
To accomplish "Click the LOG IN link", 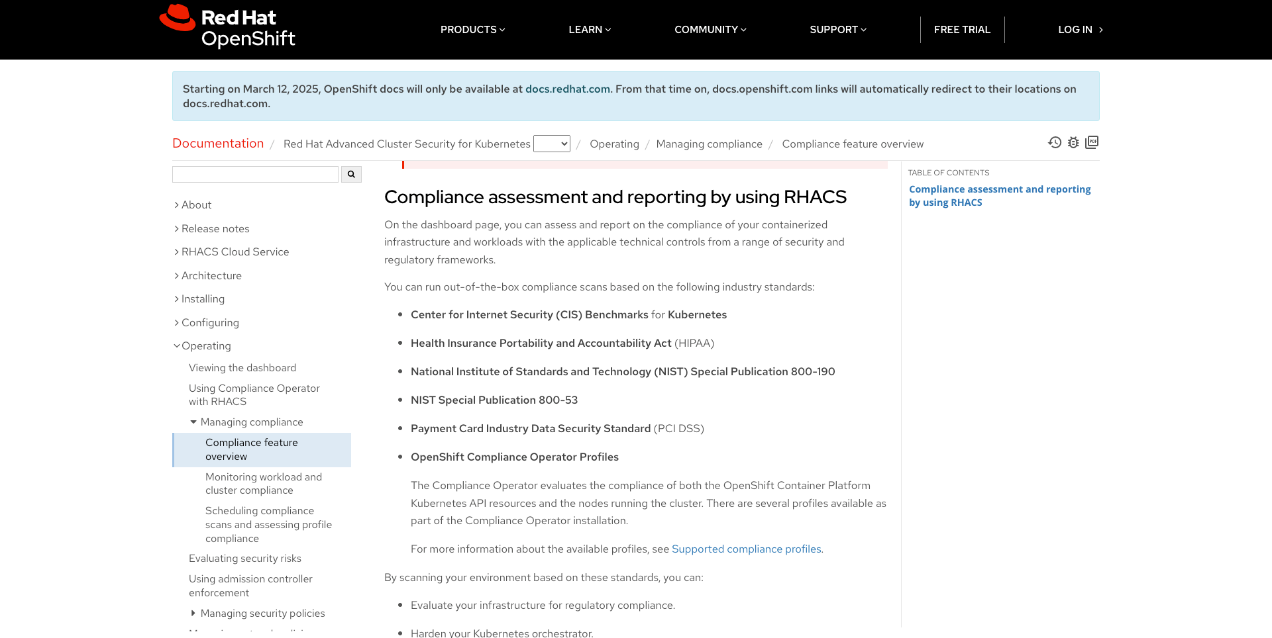I will [x=1080, y=30].
